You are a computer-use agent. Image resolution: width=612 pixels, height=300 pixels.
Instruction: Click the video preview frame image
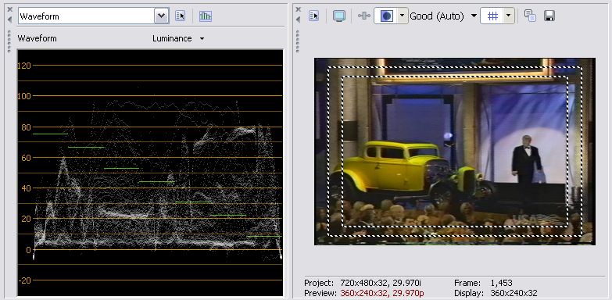pyautogui.click(x=455, y=152)
